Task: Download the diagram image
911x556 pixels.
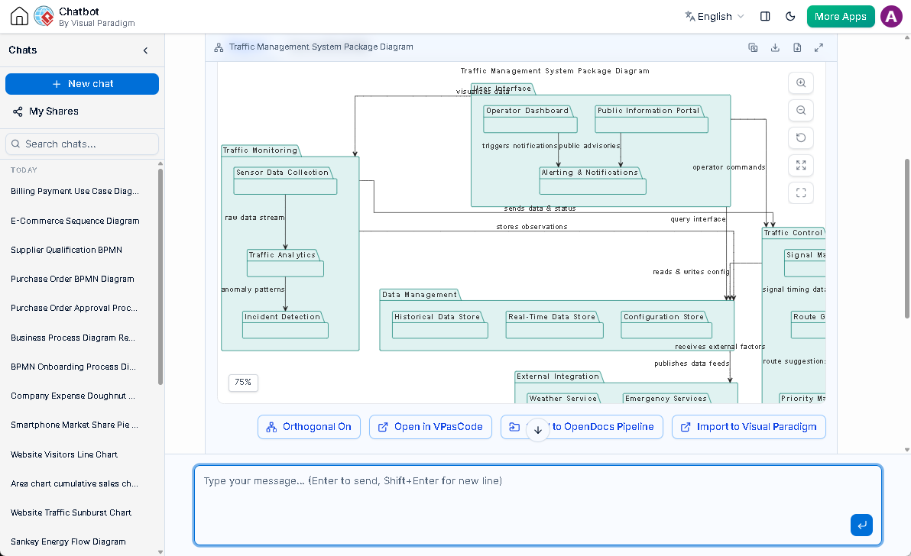Action: tap(775, 47)
